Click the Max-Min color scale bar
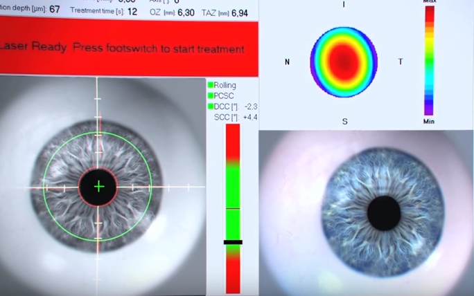 [x=429, y=61]
